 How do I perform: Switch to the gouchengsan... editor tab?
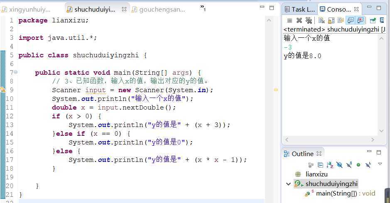pos(159,10)
